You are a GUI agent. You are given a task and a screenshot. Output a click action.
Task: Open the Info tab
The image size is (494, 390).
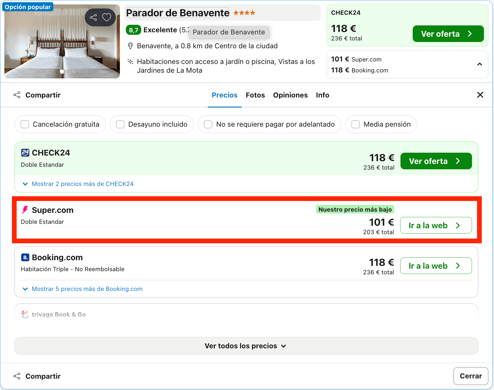pos(323,95)
